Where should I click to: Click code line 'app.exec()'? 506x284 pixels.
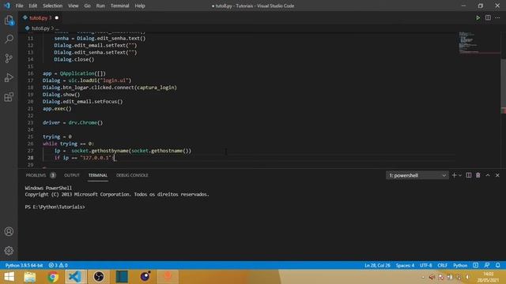[x=57, y=109]
